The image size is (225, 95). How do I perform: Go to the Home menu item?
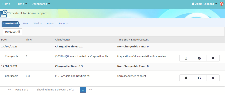6,4
